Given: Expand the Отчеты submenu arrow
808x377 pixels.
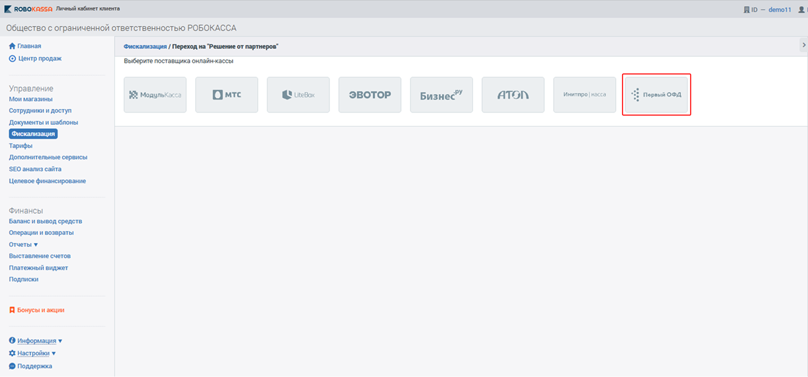Looking at the screenshot, I should tap(36, 245).
